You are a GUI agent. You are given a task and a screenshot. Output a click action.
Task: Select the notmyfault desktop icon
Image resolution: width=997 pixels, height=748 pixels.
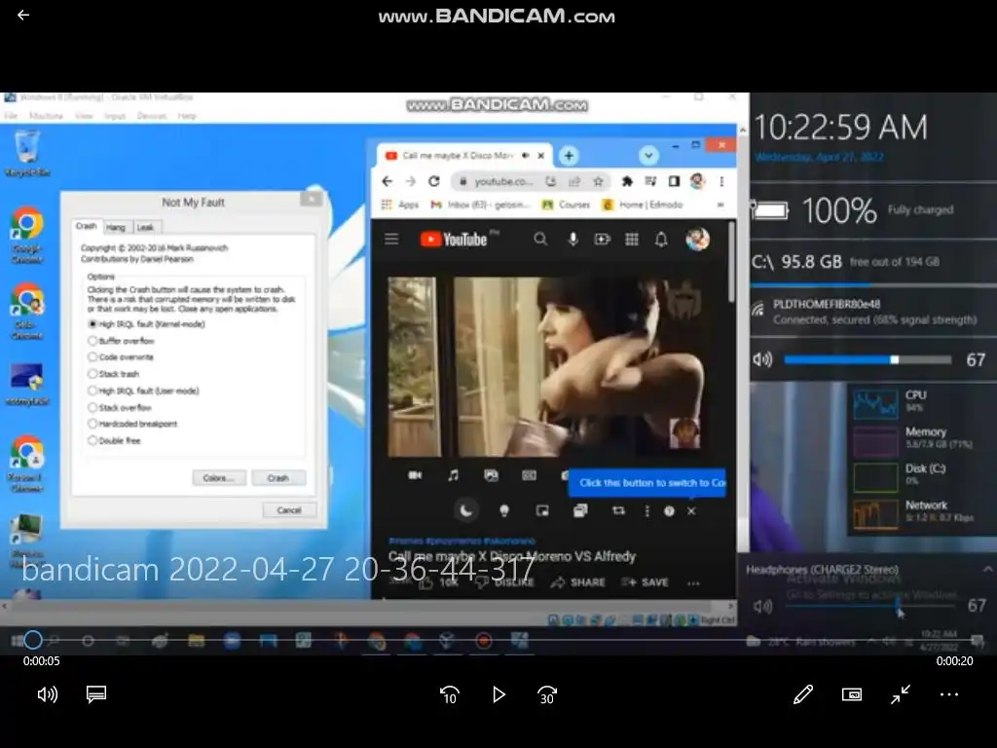[26, 384]
